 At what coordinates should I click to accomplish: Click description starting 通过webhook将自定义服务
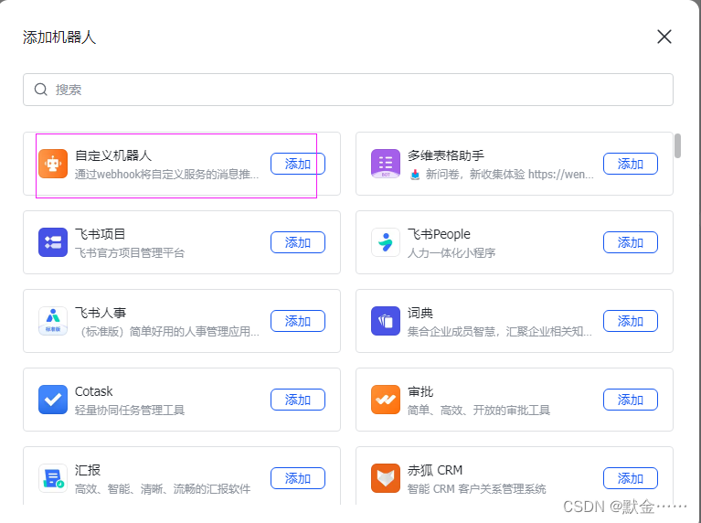166,174
